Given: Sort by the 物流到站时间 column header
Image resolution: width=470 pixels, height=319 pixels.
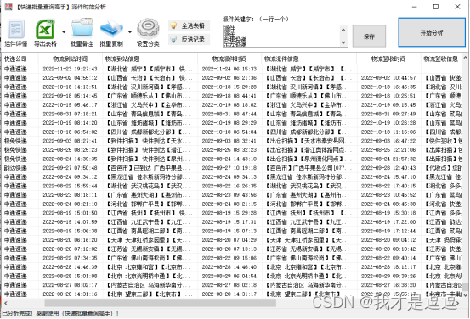Looking at the screenshot, I should click(71, 59).
